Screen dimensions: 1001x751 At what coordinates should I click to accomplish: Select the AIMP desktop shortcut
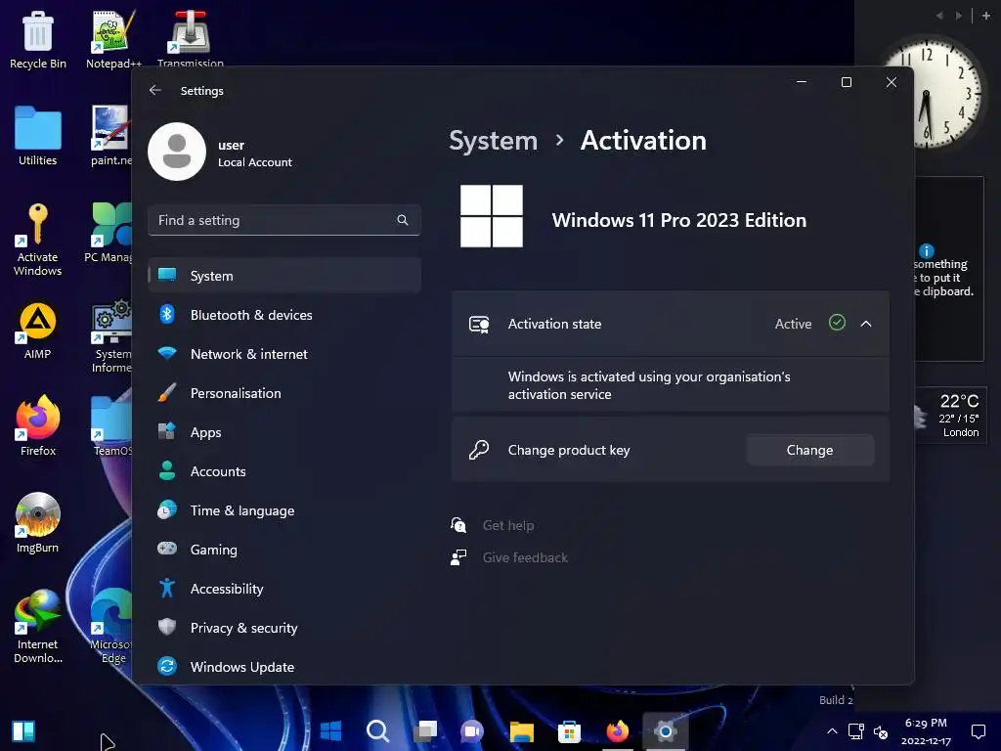pyautogui.click(x=38, y=331)
